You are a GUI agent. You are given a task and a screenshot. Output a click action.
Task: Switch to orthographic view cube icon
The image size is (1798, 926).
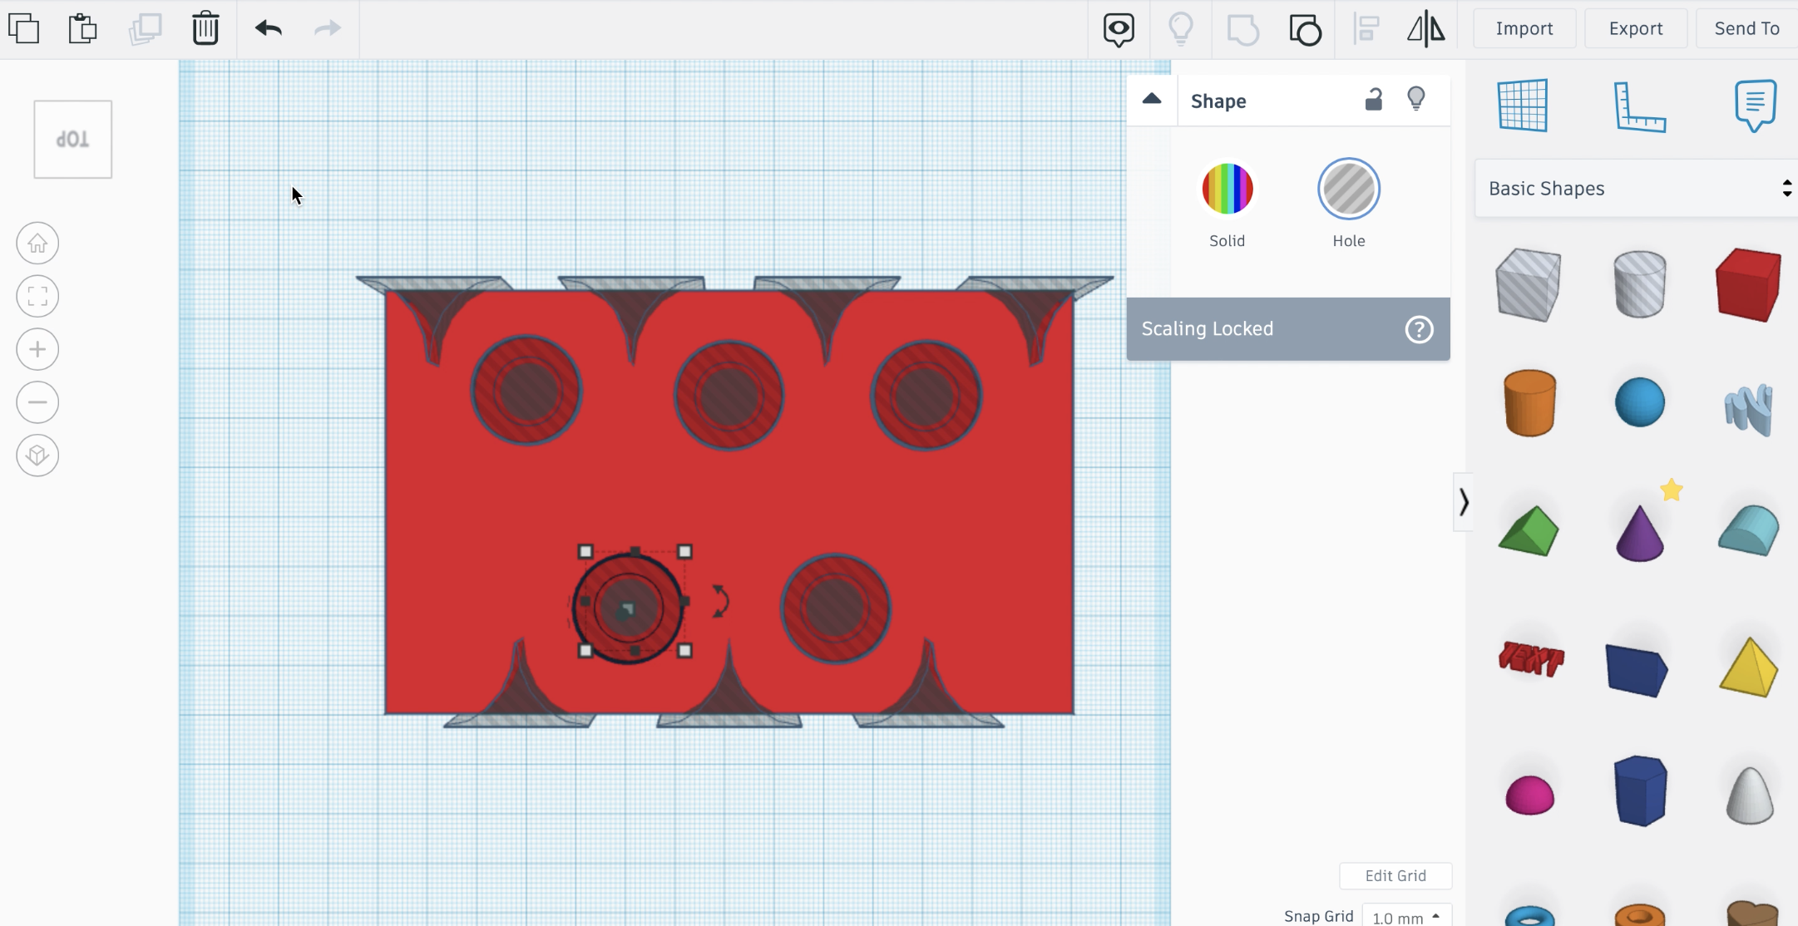point(37,456)
